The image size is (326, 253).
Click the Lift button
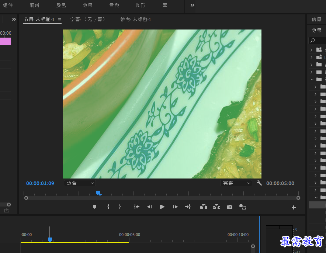(204, 207)
